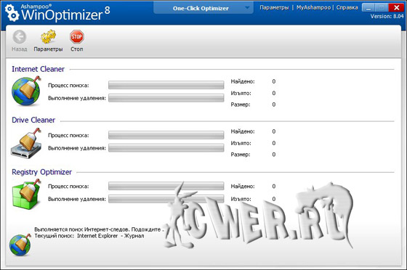Screen dimensions: 407x270
Task: Click Registry Optimizer Процесс поиска progress bar
Action: pyautogui.click(x=166, y=186)
